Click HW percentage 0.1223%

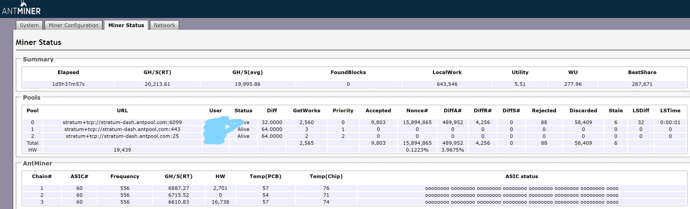tap(417, 150)
